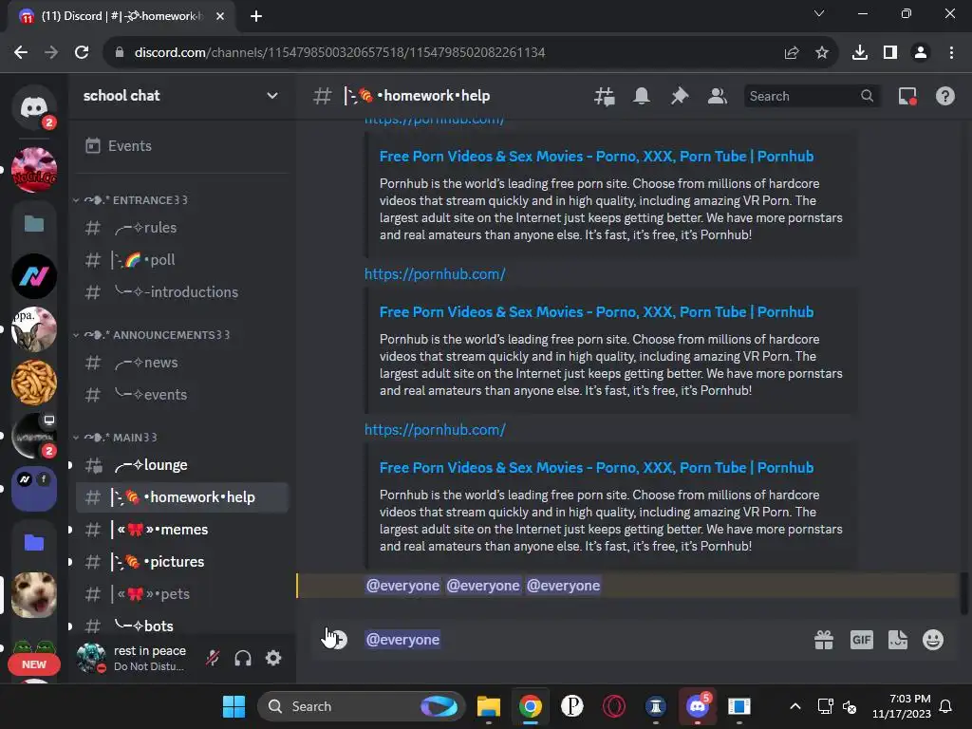This screenshot has height=729, width=972.
Task: Open Discord help question mark icon
Action: tap(945, 96)
